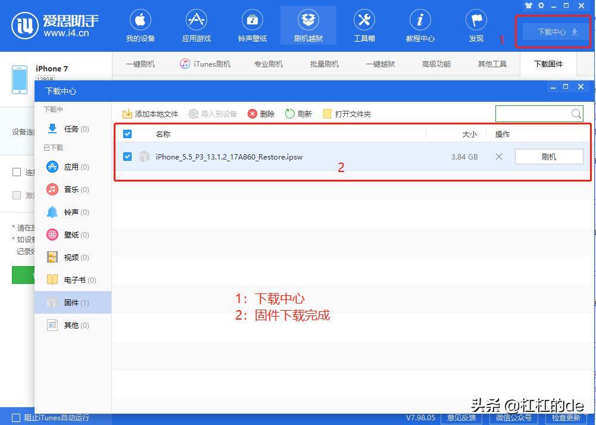Click 添加本地文件 toolbar item
Viewport: 596px width, 425px height.
150,114
